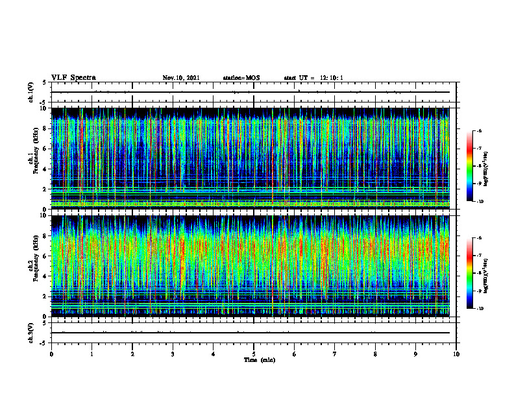
Task: Click time axis tick label '6'
Action: point(295,354)
